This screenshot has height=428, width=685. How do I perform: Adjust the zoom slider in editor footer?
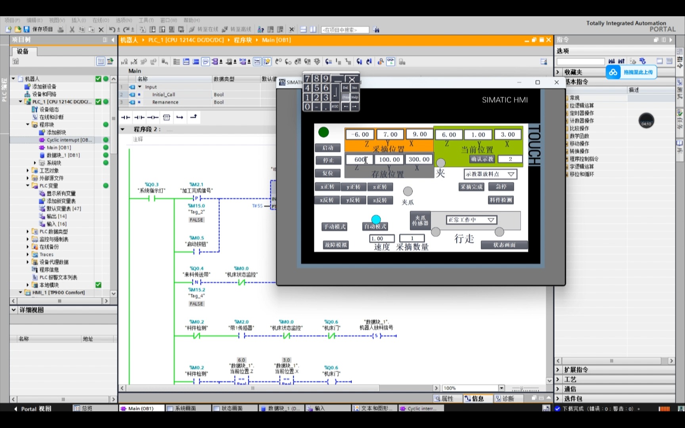point(522,388)
